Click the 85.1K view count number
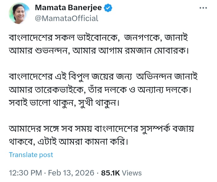Viewport: 217px width, 182px height. click(110, 173)
